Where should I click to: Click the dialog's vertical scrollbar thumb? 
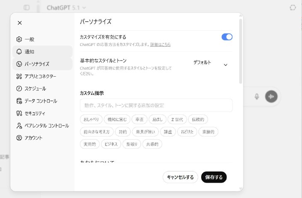pos(241,51)
